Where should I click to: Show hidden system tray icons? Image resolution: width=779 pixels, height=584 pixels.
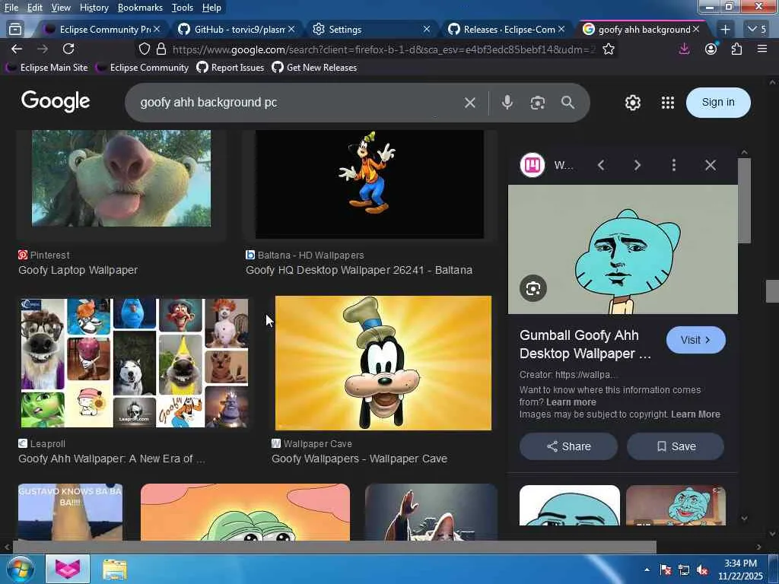pyautogui.click(x=647, y=570)
